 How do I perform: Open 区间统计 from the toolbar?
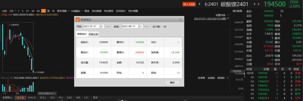(121, 11)
